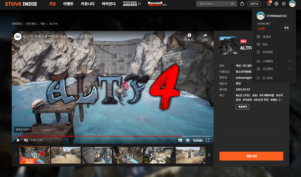Show next screenshot thumbnails with right arrow

[209, 155]
